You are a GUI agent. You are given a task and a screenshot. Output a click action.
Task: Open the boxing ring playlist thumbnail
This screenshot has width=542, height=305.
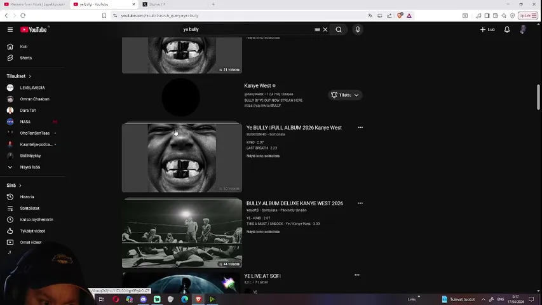(182, 233)
